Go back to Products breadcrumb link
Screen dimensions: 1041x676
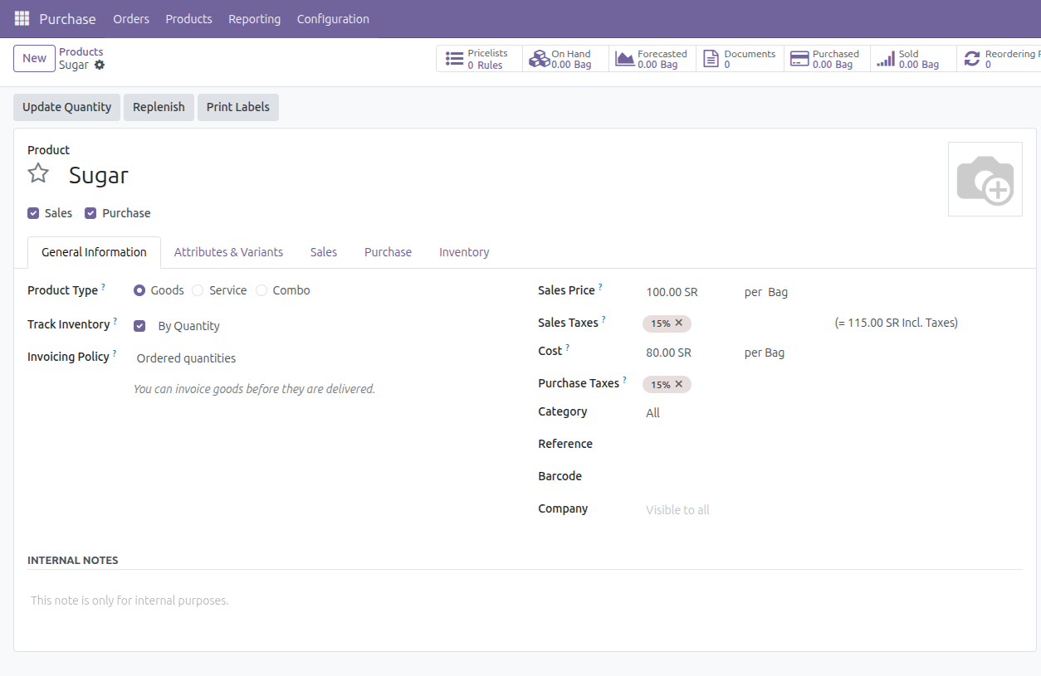81,51
